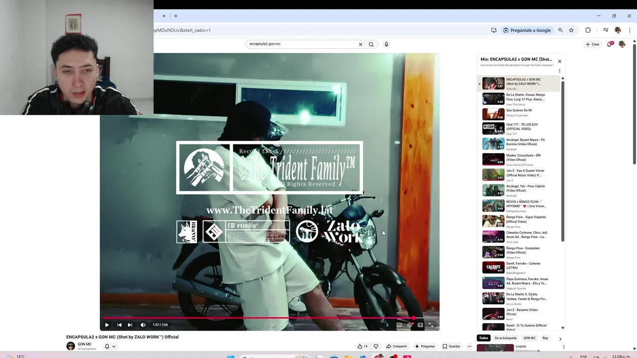Open more actions menu beside Guardar

(469, 346)
